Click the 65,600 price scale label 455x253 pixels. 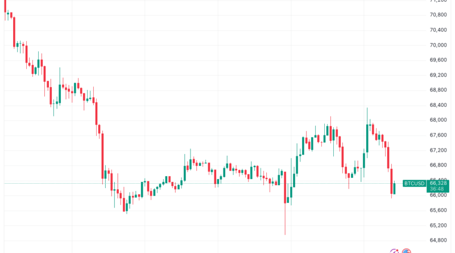438,210
